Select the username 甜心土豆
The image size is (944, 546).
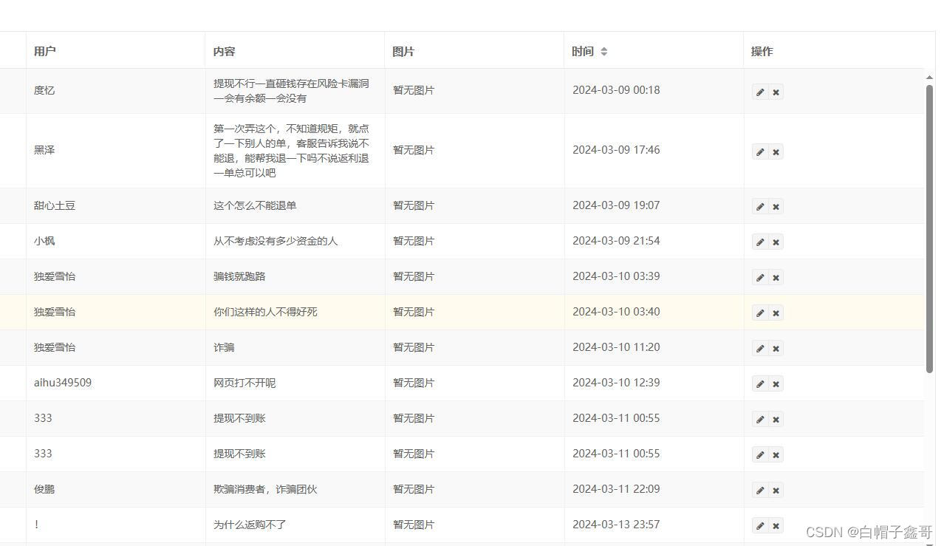click(55, 205)
